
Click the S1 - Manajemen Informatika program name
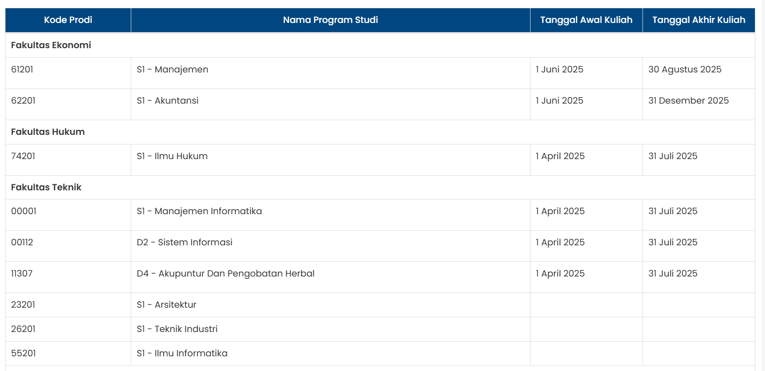click(199, 211)
